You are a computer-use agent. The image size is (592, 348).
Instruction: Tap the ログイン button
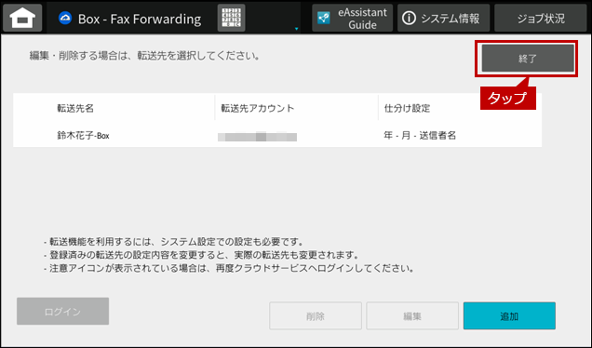click(x=62, y=312)
